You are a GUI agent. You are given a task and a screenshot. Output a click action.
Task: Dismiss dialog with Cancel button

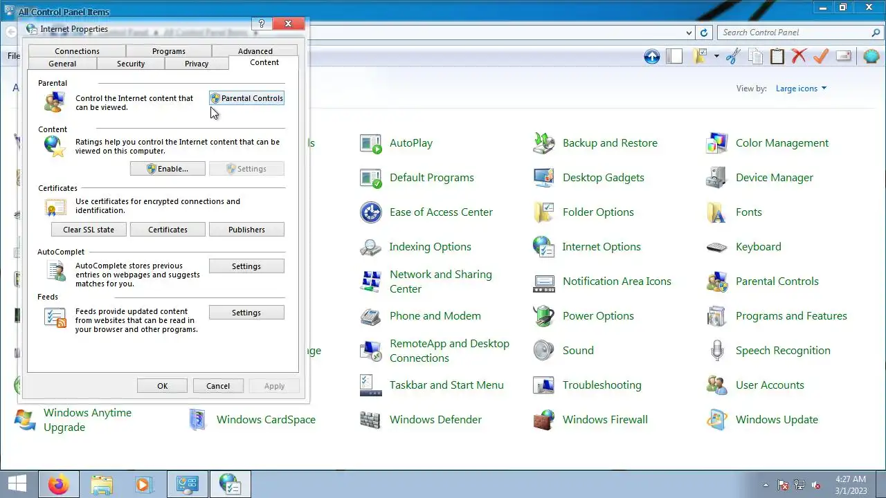pos(218,386)
